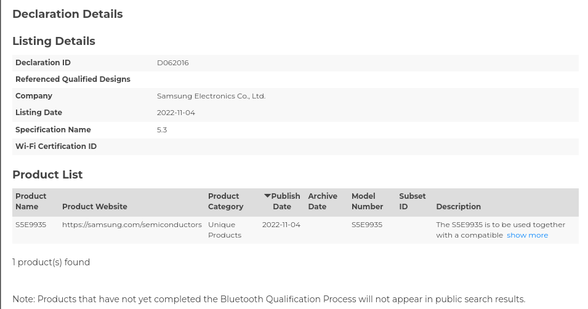Screen dimensions: 588x309
Task: Sort table by Archive Date header
Action: pos(323,201)
